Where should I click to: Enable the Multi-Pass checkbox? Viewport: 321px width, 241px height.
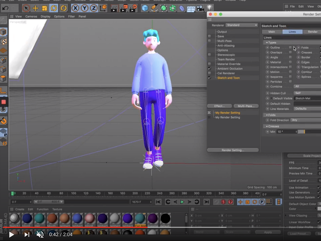209,41
